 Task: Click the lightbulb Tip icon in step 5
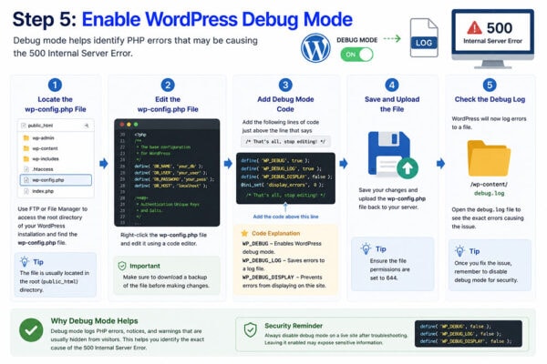point(459,251)
